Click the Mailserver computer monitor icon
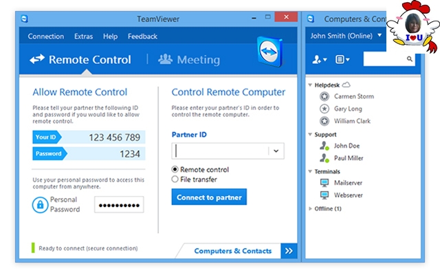 coord(324,183)
